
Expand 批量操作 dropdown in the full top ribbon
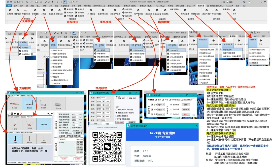click(x=226, y=9)
